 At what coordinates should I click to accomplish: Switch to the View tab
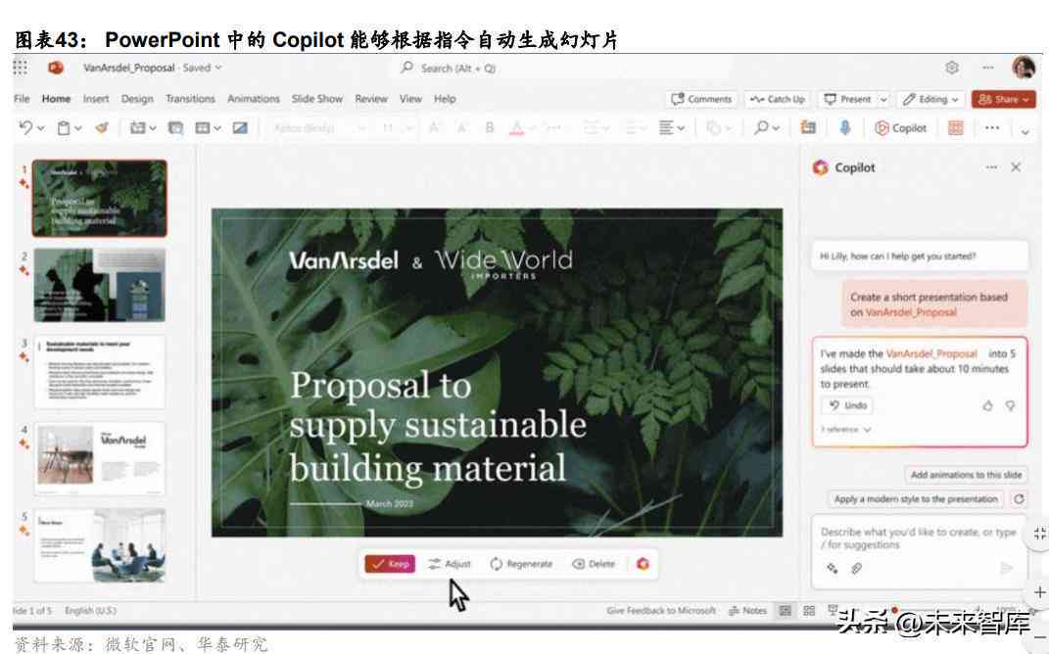coord(410,98)
